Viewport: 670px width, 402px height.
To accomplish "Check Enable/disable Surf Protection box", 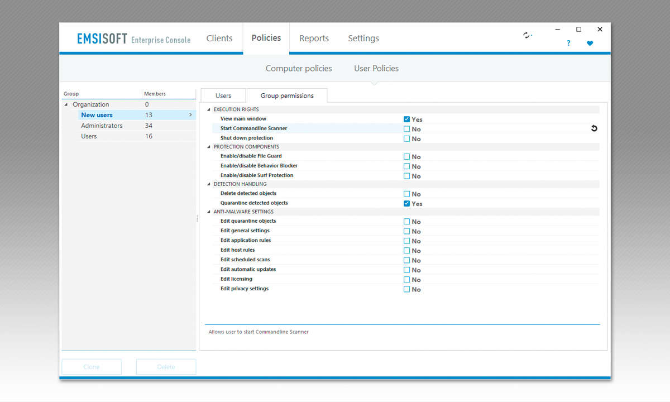I will [x=407, y=175].
